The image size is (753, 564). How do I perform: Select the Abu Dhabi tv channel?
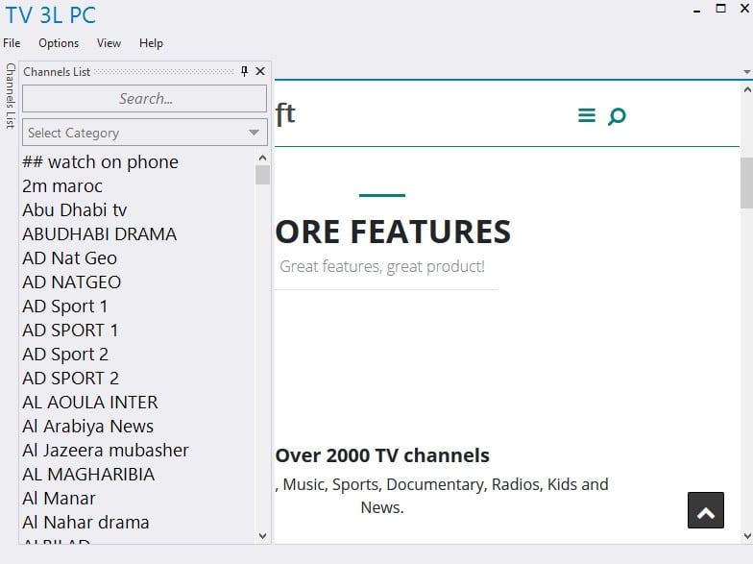coord(75,209)
